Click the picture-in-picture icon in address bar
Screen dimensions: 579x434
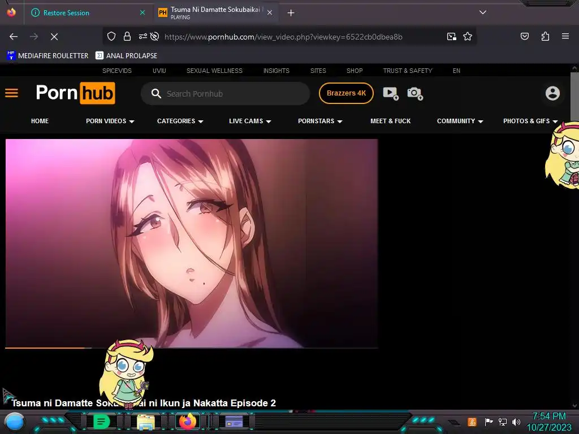(x=451, y=36)
